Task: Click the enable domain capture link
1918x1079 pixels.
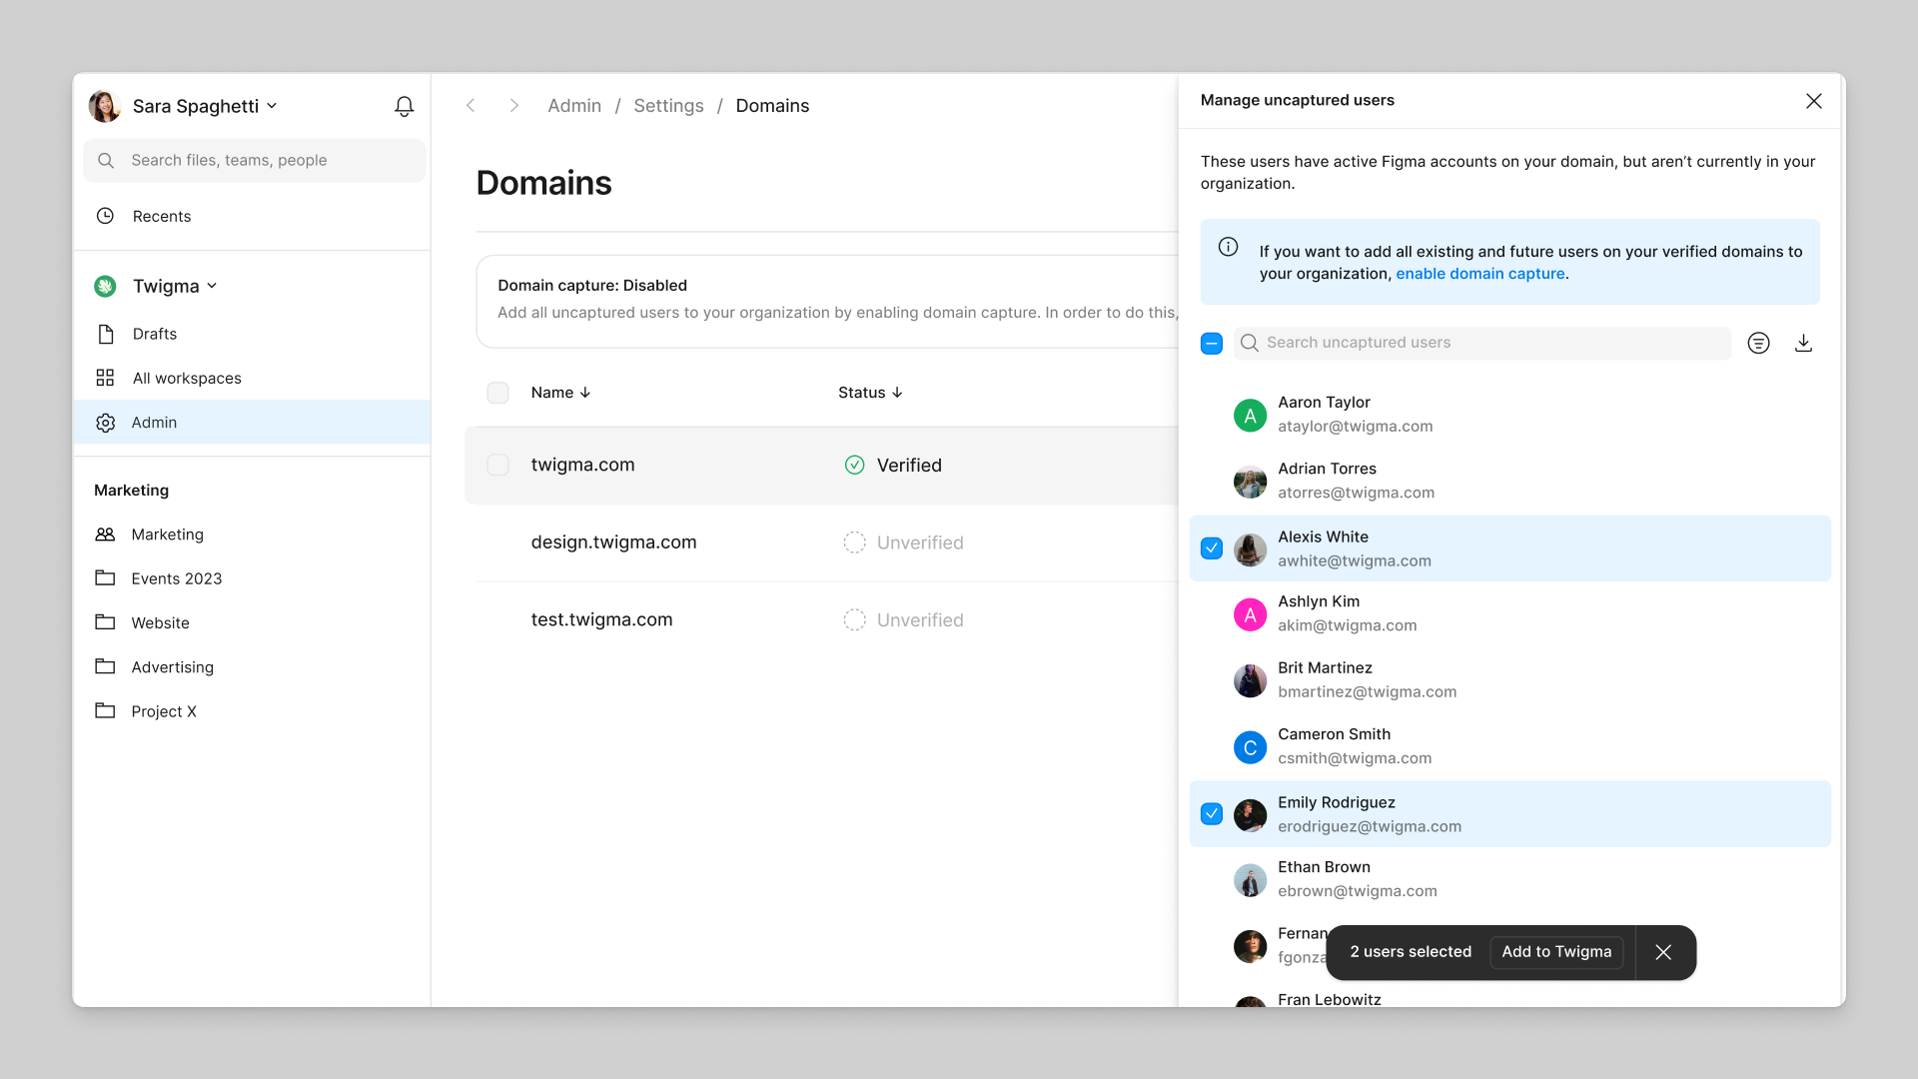Action: point(1480,273)
